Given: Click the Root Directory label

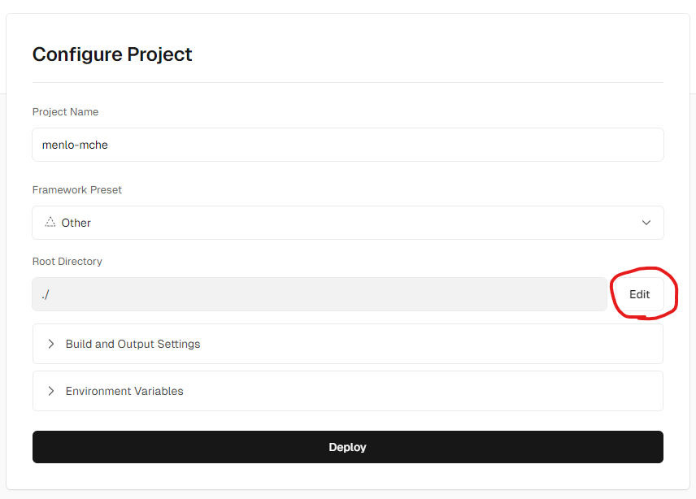Looking at the screenshot, I should [x=67, y=261].
